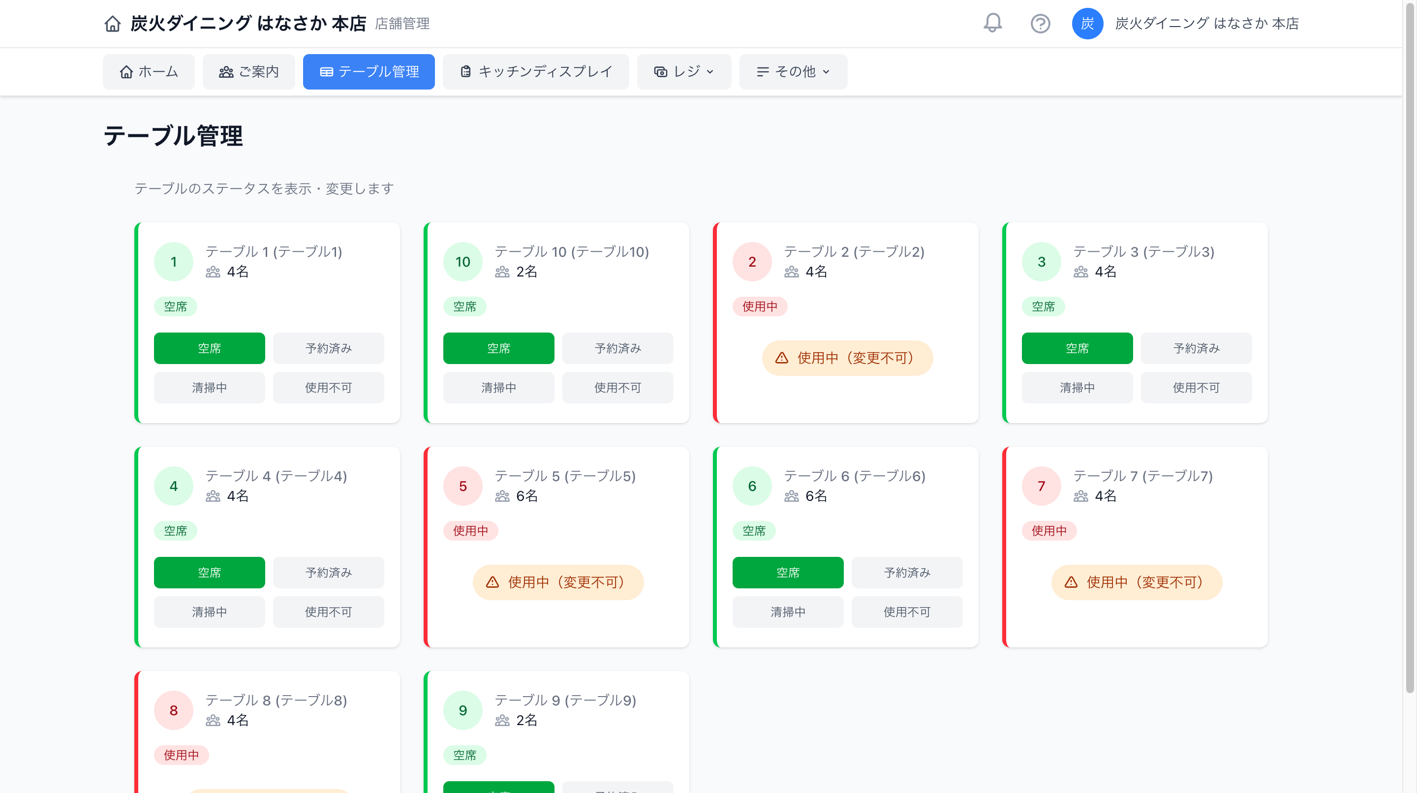Viewport: 1417px width, 793px height.
Task: Set Table 1 status to 予約済み
Action: [x=328, y=348]
